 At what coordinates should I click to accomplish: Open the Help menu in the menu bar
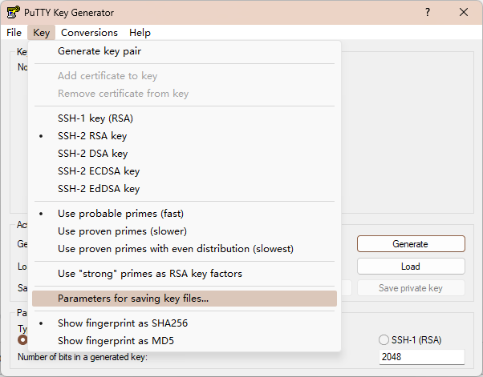tap(140, 33)
